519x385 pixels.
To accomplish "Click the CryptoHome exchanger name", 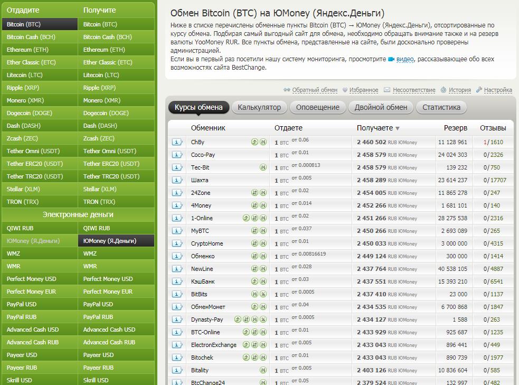I will click(x=207, y=243).
